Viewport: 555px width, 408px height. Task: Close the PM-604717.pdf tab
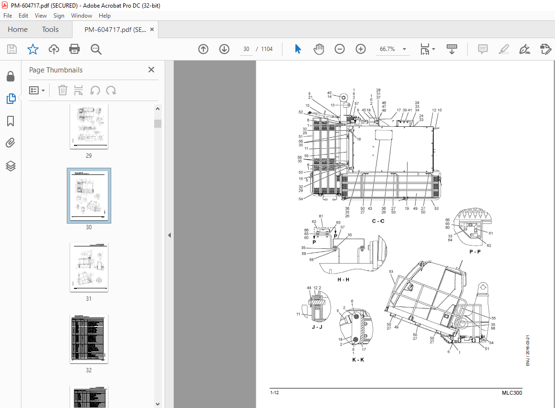(x=152, y=30)
